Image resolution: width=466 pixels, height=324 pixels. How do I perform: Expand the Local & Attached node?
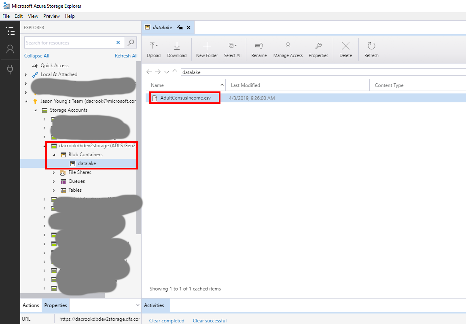(x=26, y=74)
